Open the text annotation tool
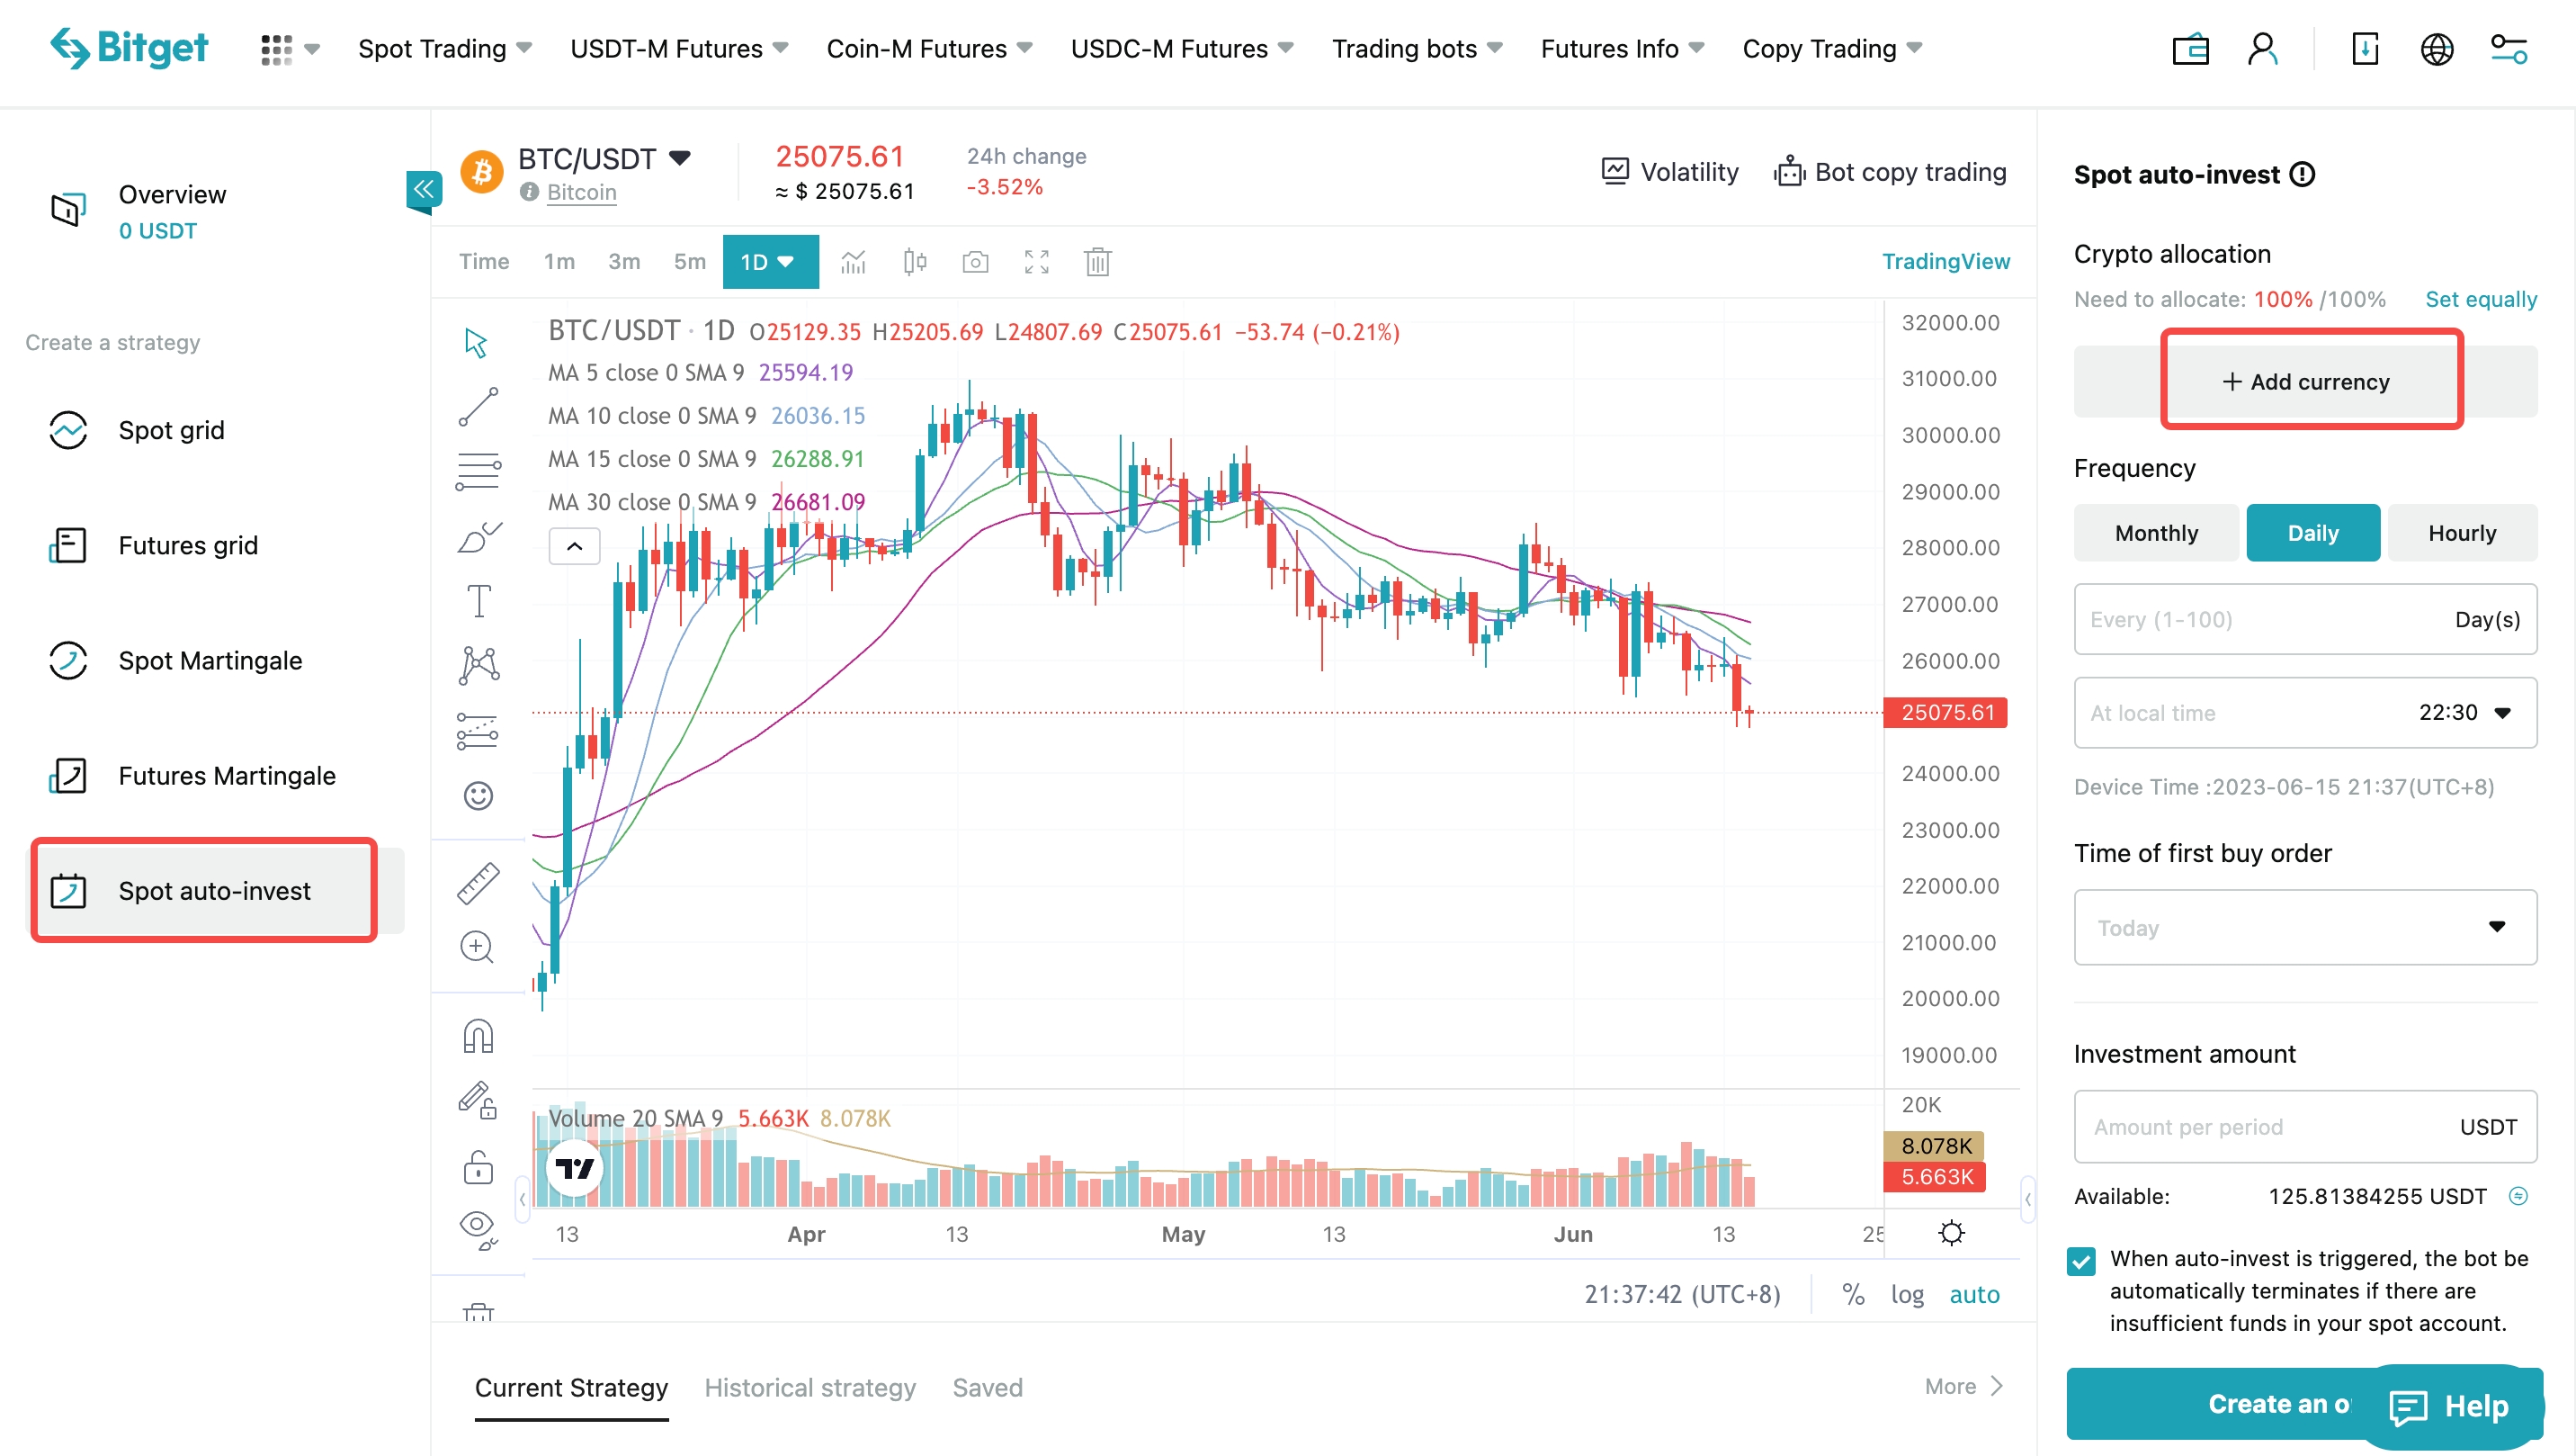The image size is (2576, 1456). pos(478,600)
